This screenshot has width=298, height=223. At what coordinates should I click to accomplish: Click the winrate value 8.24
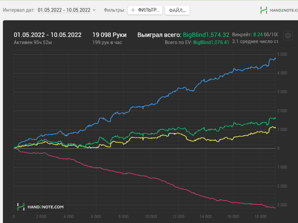(258, 34)
